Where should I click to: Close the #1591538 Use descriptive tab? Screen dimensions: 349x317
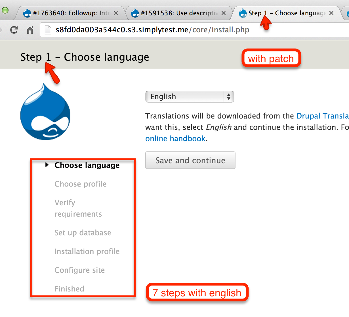[x=224, y=13]
